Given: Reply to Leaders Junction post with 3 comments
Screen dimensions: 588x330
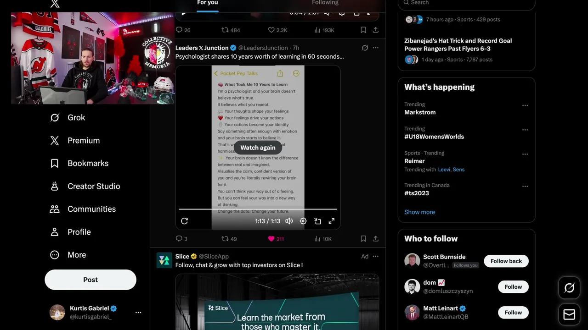Looking at the screenshot, I should (181, 239).
